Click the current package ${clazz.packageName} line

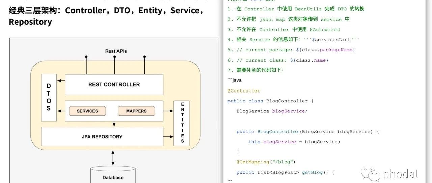[292, 50]
